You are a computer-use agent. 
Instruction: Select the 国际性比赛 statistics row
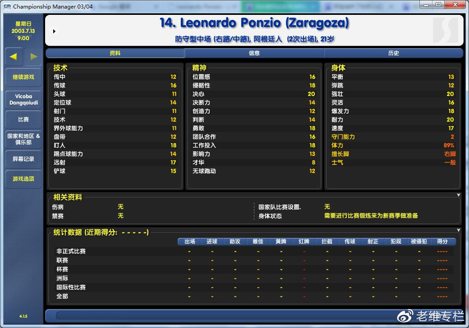pos(254,287)
